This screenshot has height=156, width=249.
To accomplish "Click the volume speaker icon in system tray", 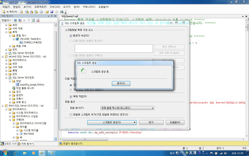I will 225,153.
